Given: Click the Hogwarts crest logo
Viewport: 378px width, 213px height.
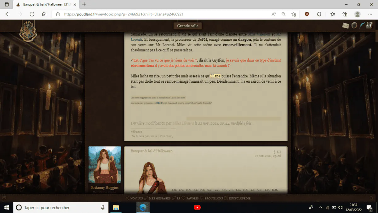Looking at the screenshot, I should pyautogui.click(x=28, y=31).
